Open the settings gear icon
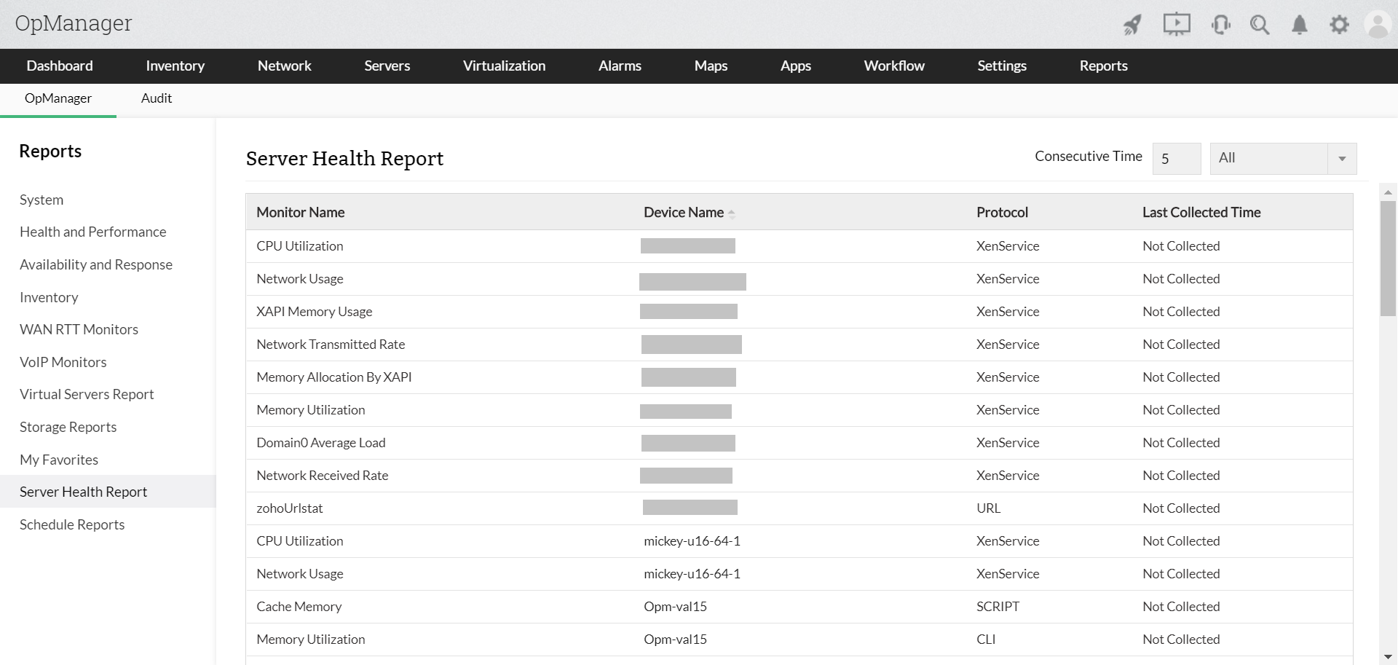 click(x=1340, y=24)
